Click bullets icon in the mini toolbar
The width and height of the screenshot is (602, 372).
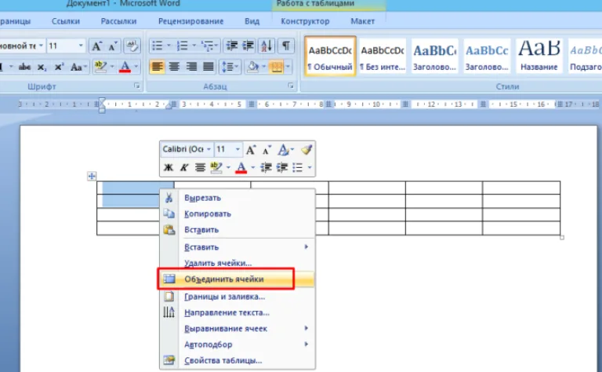click(x=298, y=167)
